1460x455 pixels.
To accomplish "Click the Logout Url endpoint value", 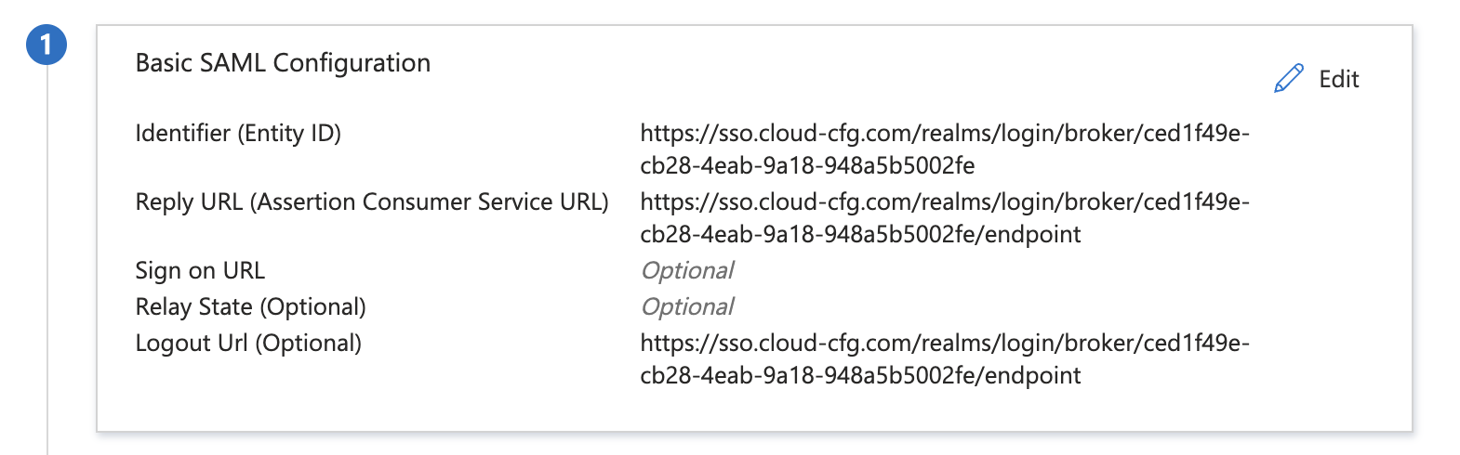I will (945, 359).
